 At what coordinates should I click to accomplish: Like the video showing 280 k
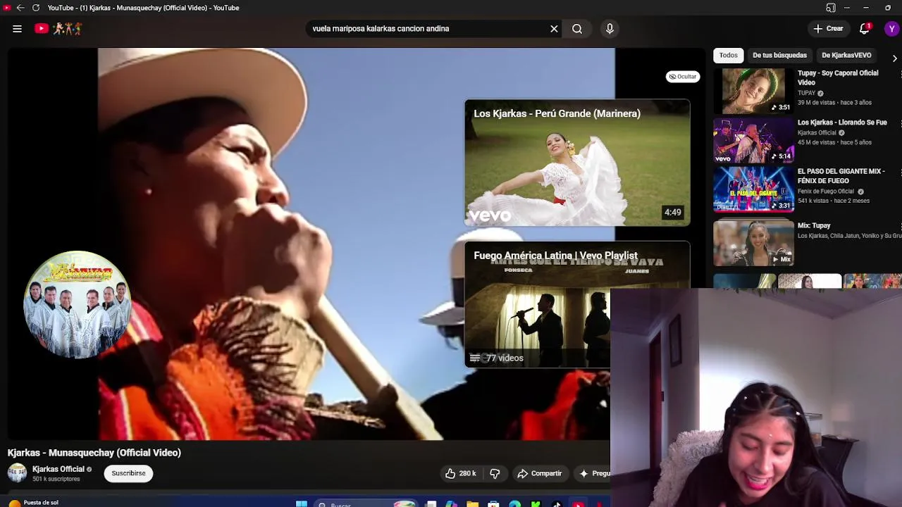tap(460, 474)
